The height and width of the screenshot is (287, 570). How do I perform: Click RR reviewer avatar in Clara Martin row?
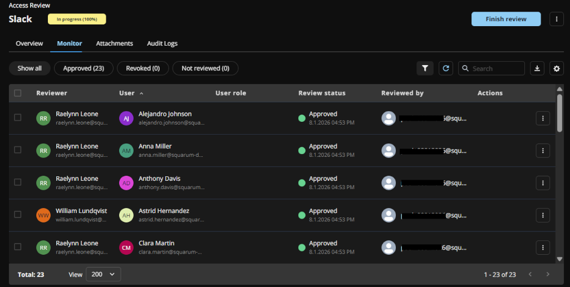click(43, 248)
